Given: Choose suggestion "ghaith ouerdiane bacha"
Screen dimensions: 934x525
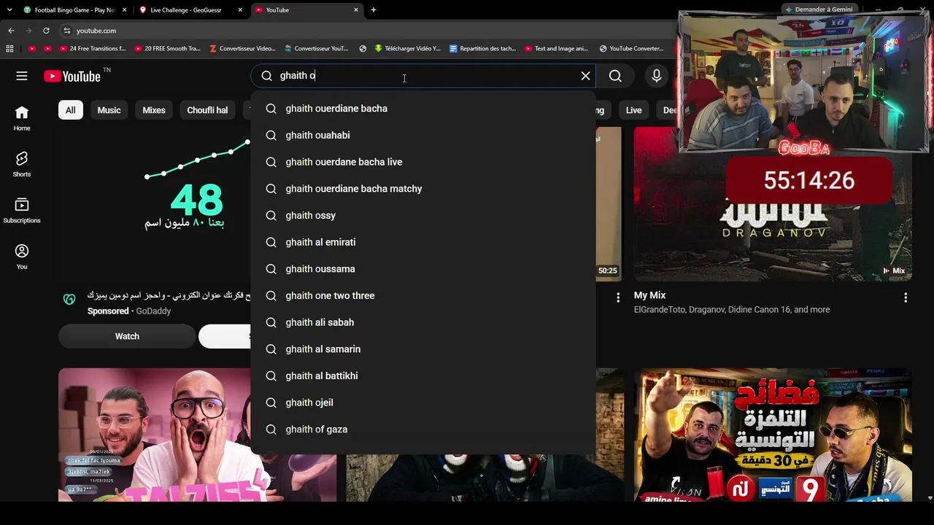Looking at the screenshot, I should click(x=423, y=109).
